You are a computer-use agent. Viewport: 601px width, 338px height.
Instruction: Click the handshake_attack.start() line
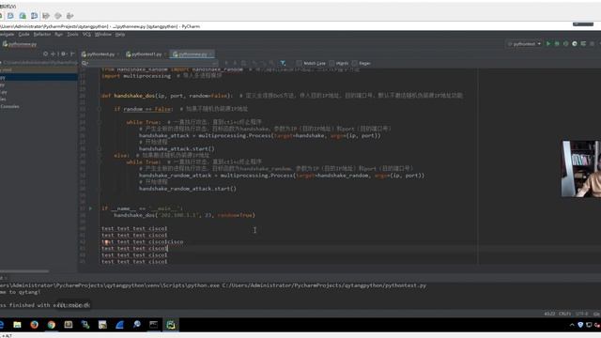[x=177, y=148]
